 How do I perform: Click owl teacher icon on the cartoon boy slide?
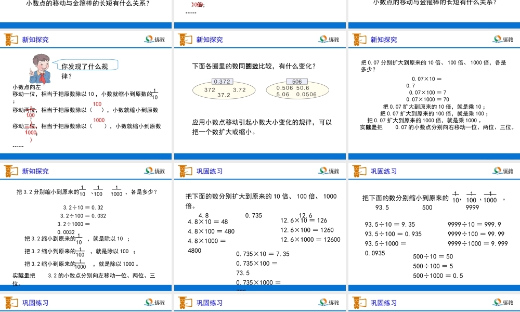coord(11,40)
